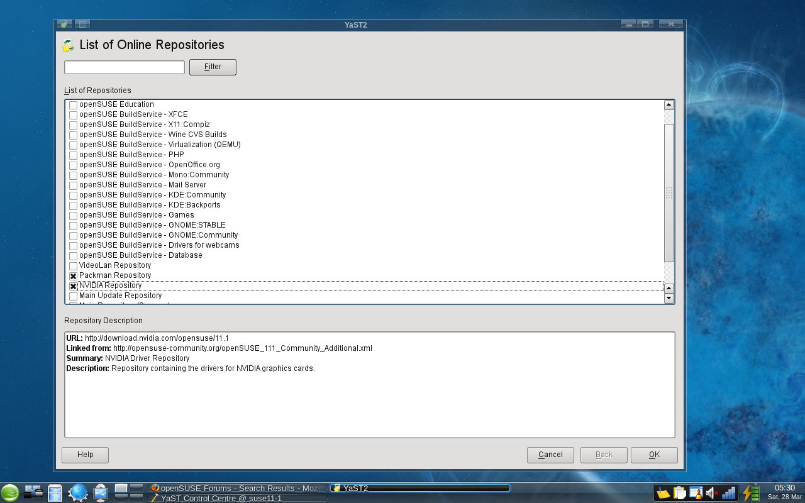Image resolution: width=805 pixels, height=503 pixels.
Task: Enable GNOME:STABLE repository checkbox
Action: point(74,226)
